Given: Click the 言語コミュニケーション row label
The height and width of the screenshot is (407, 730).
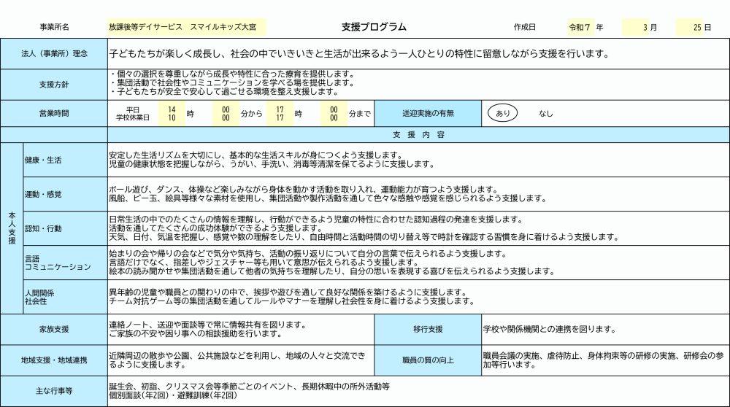Looking at the screenshot, I should [x=66, y=263].
